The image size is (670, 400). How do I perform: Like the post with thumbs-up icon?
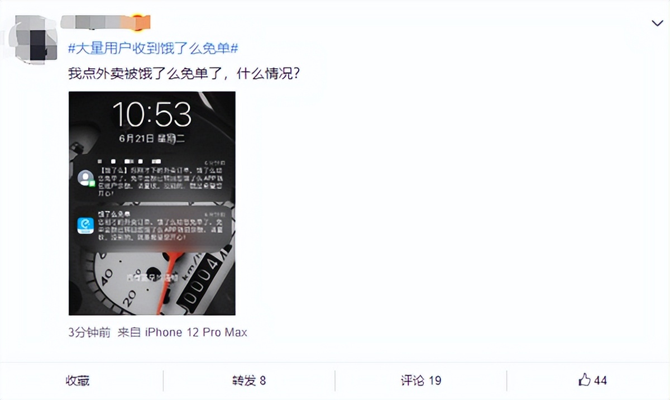pos(584,380)
